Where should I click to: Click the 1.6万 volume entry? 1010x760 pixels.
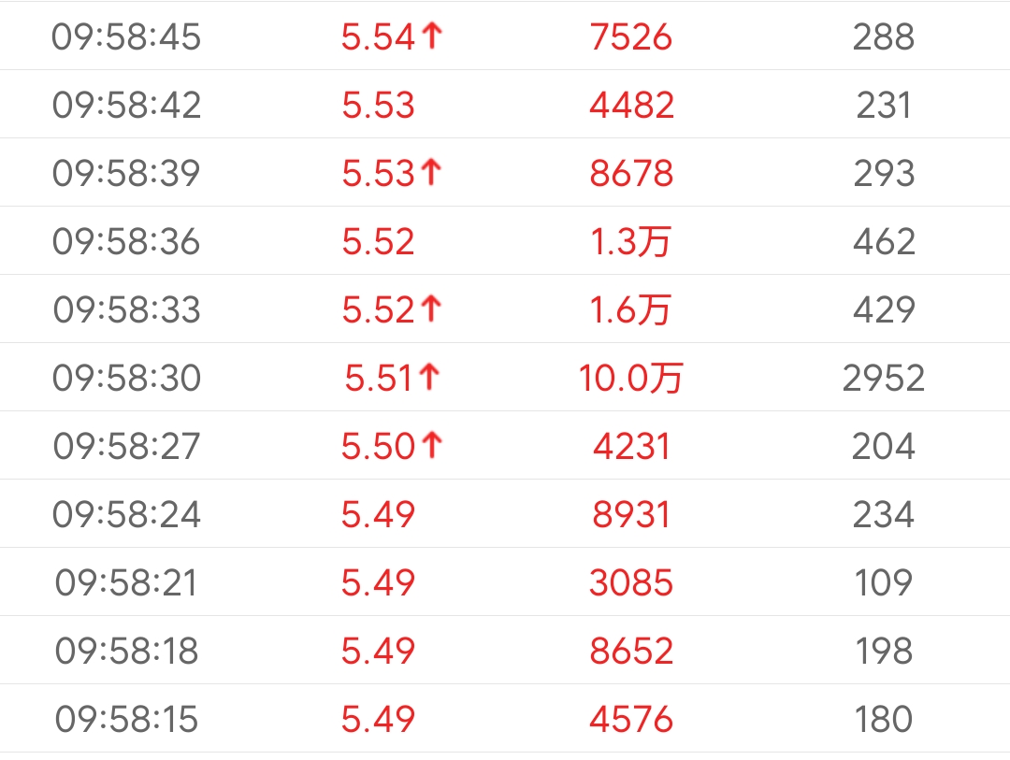coord(631,309)
